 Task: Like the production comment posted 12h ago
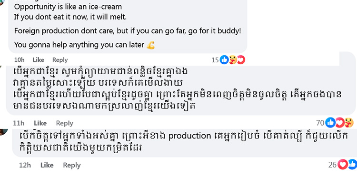click(x=47, y=165)
